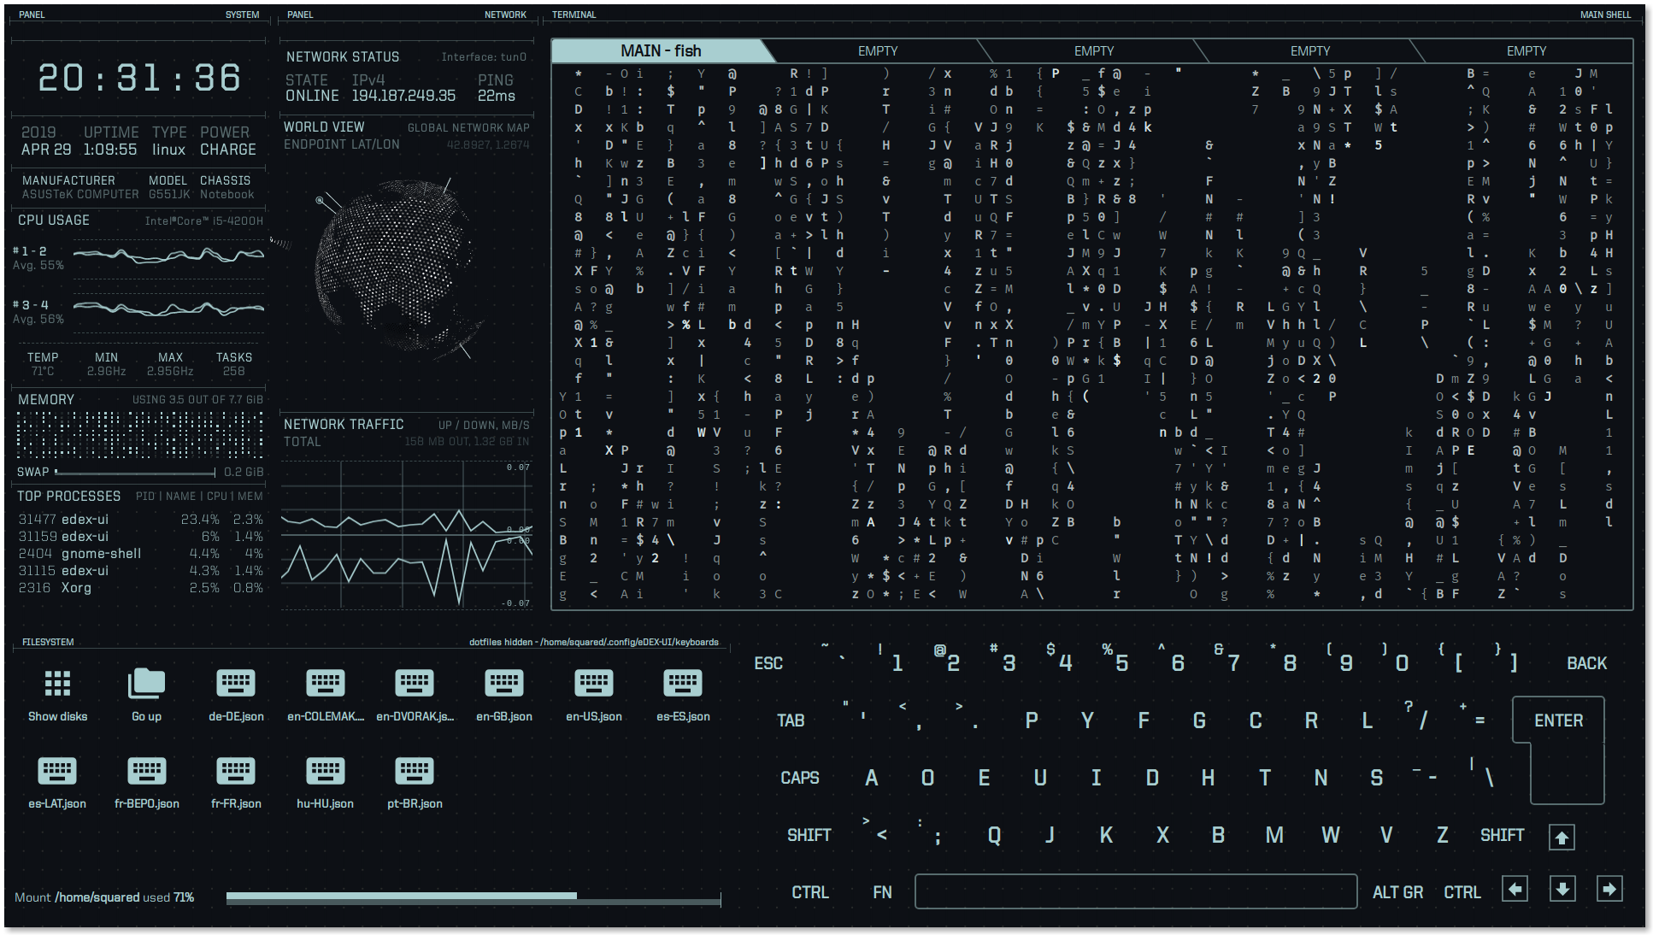1653x935 pixels.
Task: Toggle the CTRL key on virtual keyboard
Action: pyautogui.click(x=809, y=891)
